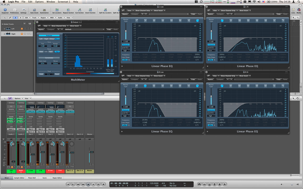Activate Auto Zoom in the toolbar
The height and width of the screenshot is (189, 303).
(34, 11)
